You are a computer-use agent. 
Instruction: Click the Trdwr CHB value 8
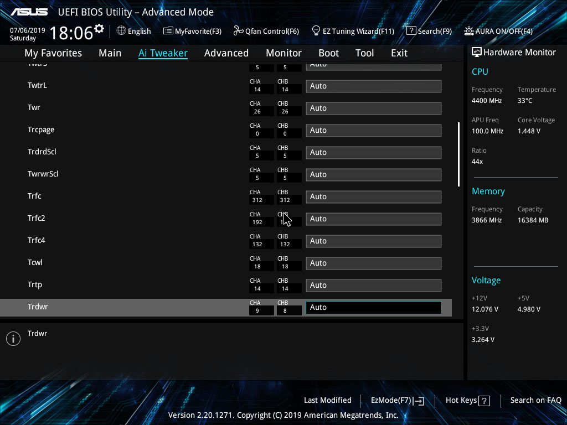pyautogui.click(x=285, y=311)
